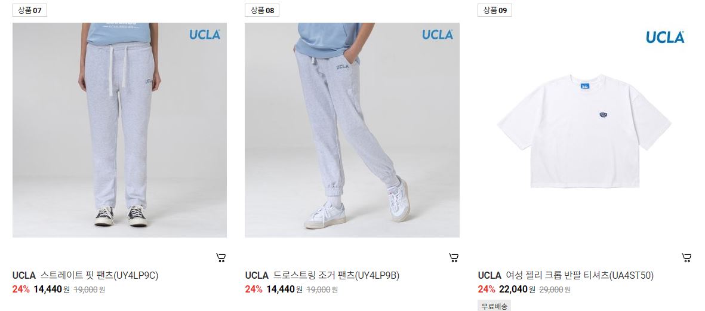Open drawstring jogger pants product photo
Screen dimensions: 705x311
[x=352, y=130]
